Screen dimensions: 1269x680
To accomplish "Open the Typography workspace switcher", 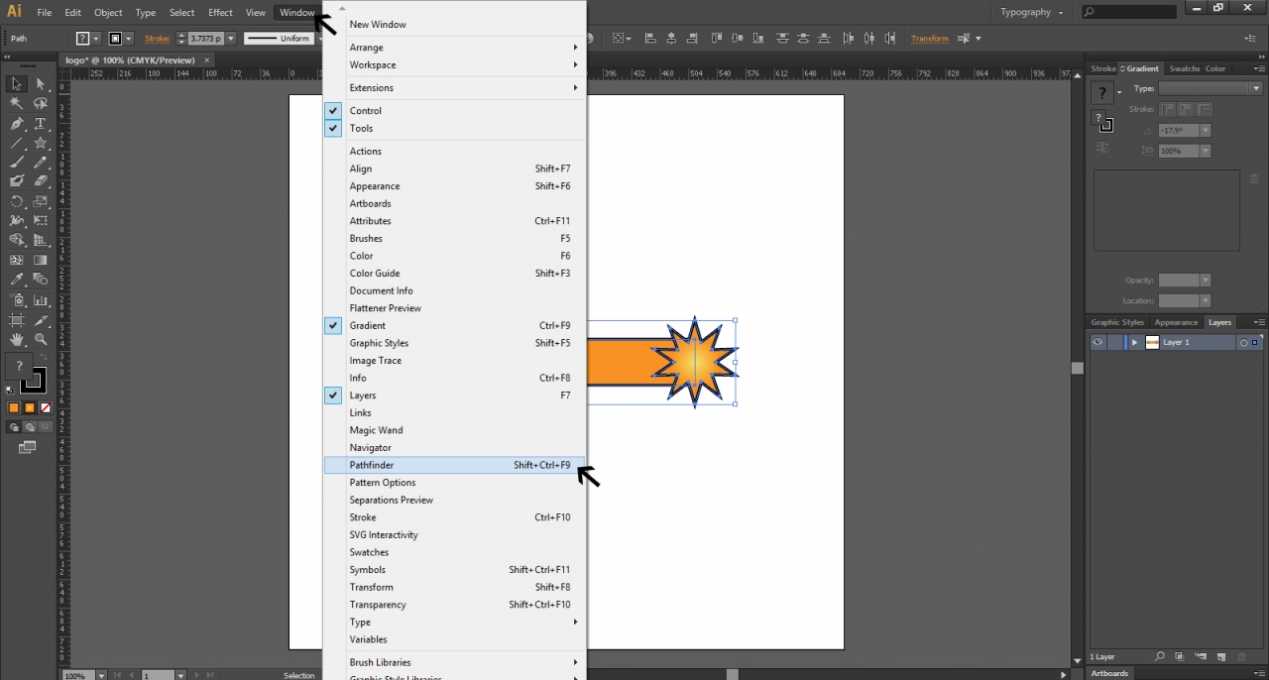I will point(1031,12).
